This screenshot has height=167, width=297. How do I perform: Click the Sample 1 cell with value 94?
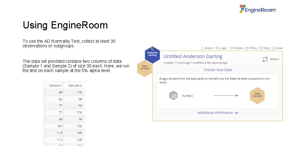pos(54,119)
